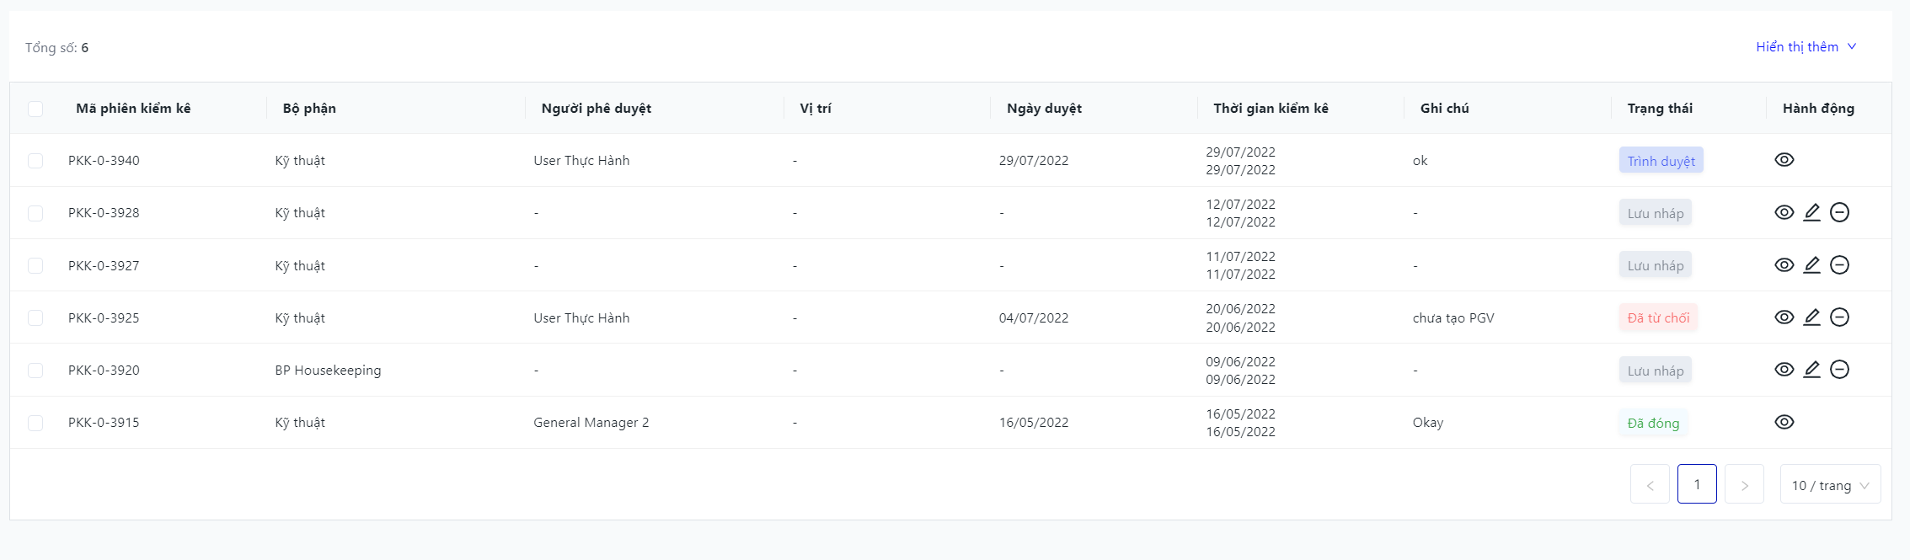Select the checkbox for PKK-0-3915
The image size is (1910, 560).
(x=35, y=423)
